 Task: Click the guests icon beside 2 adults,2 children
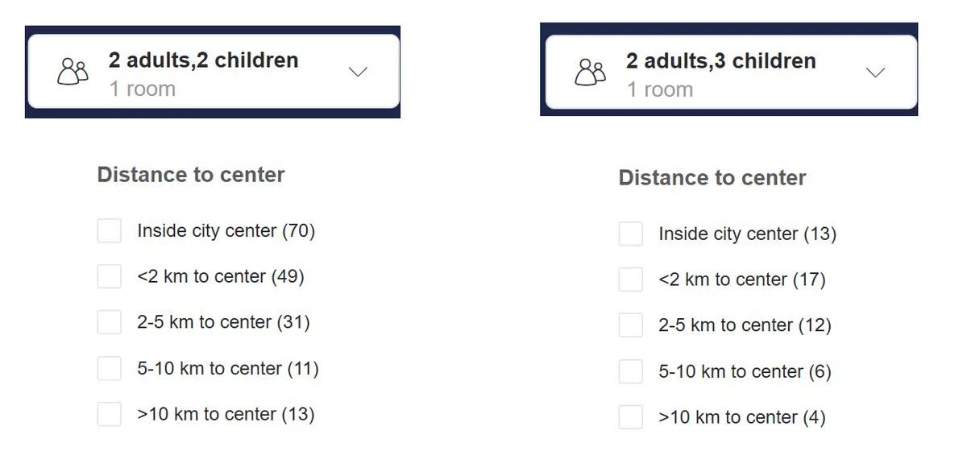tap(73, 72)
